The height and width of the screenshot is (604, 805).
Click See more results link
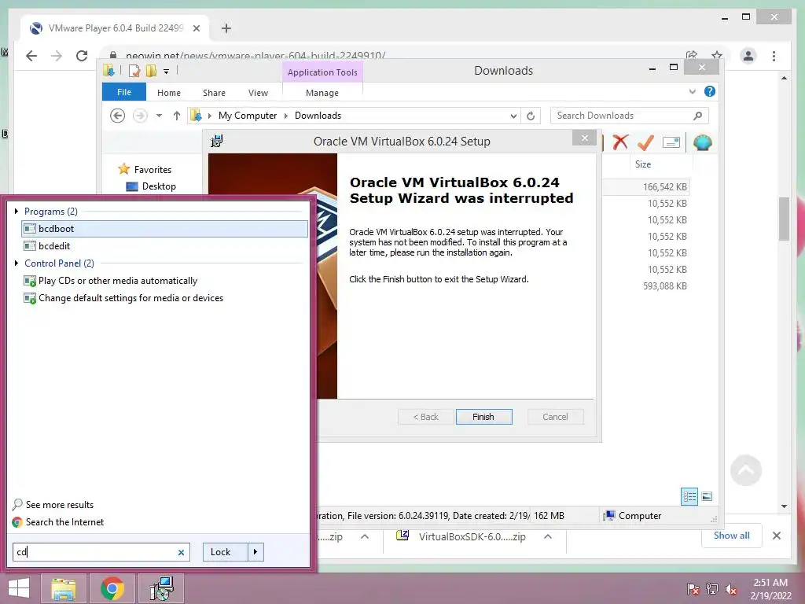pyautogui.click(x=53, y=504)
